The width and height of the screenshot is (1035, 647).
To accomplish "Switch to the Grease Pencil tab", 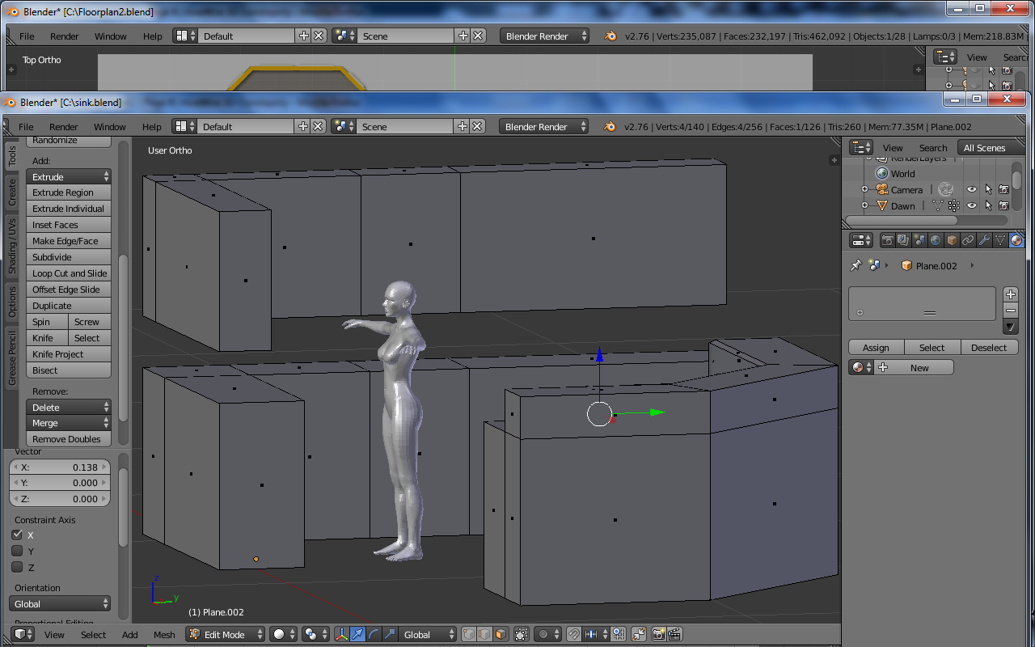I will (12, 358).
